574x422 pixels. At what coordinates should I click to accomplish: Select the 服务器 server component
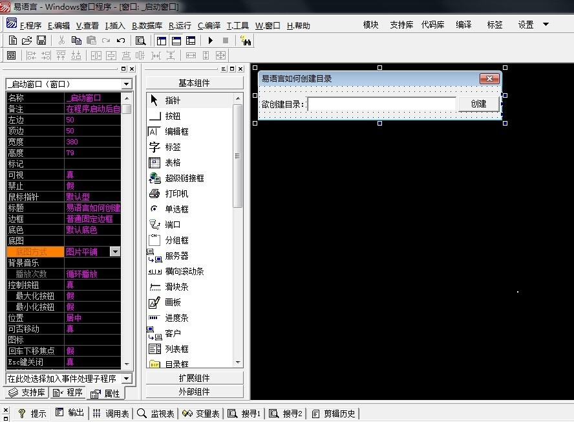point(189,256)
